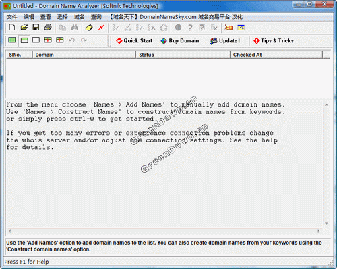Click the yellow notepad icon

click(89, 28)
